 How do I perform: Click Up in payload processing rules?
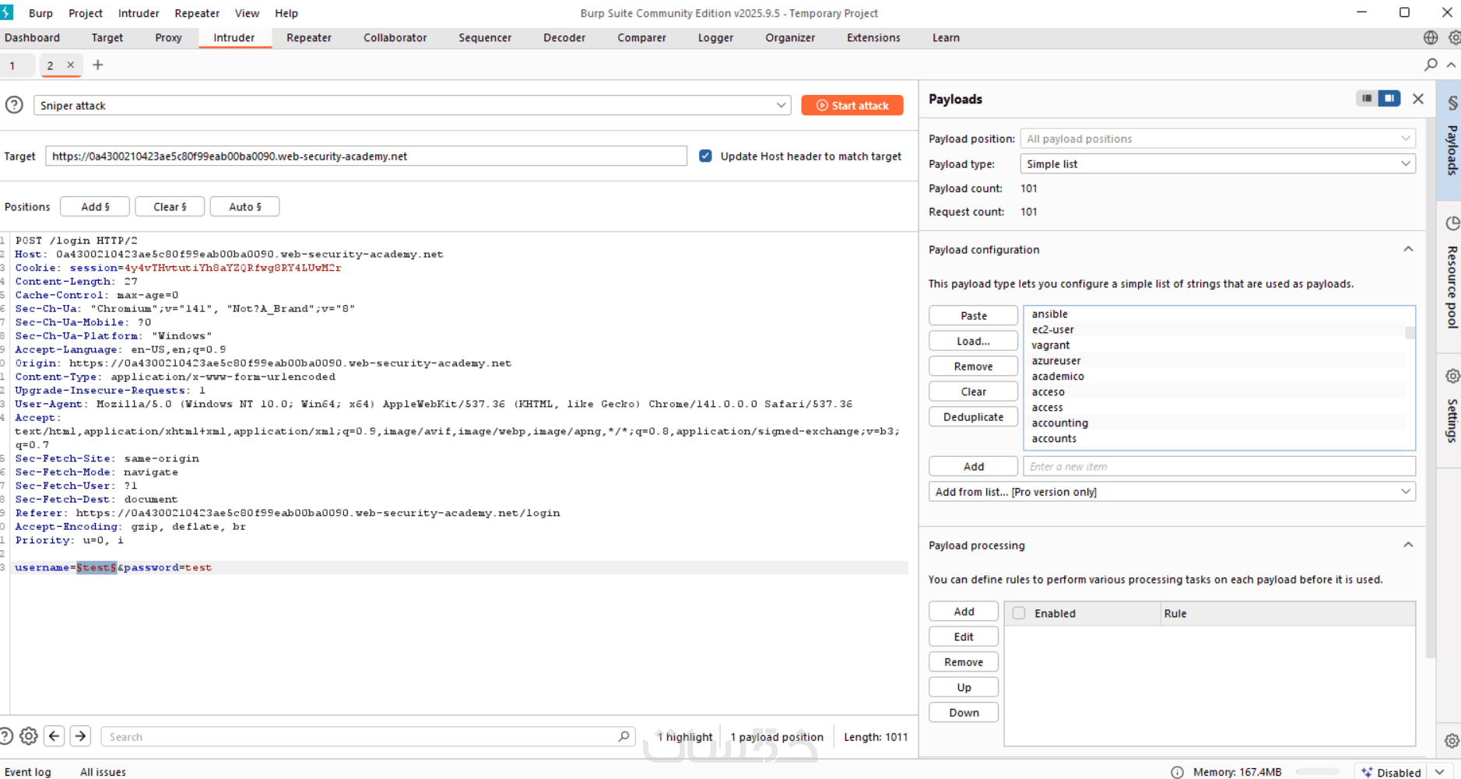964,687
